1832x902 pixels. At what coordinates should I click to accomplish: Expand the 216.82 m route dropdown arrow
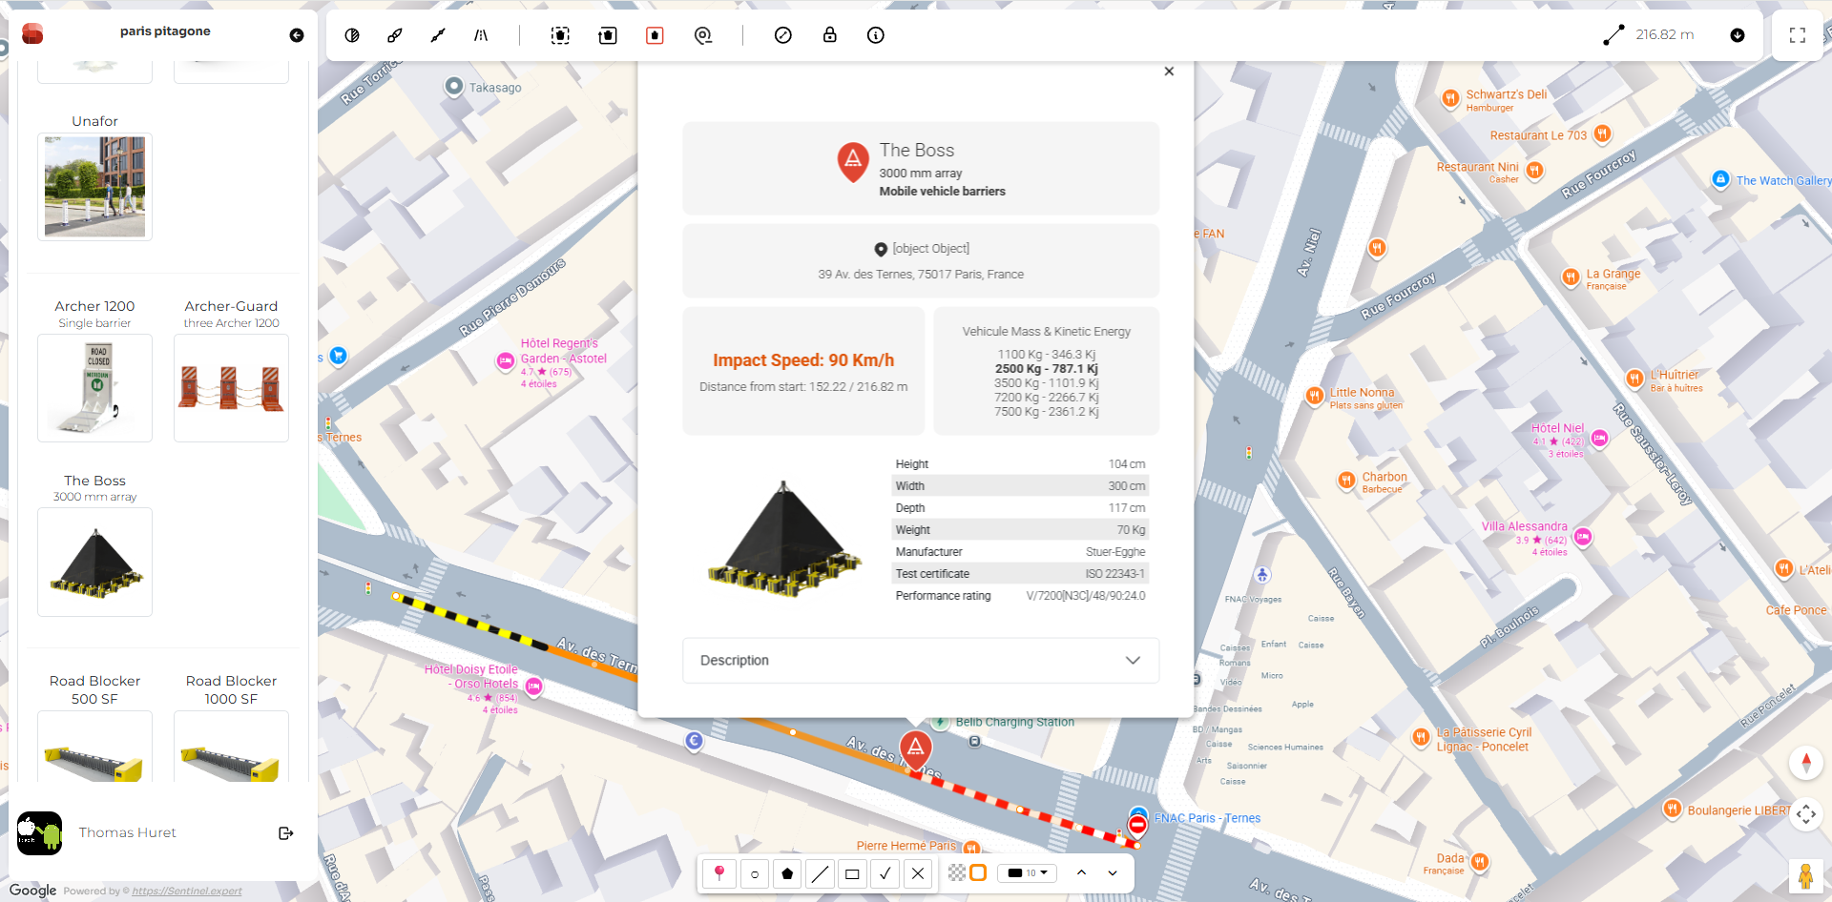click(1738, 35)
